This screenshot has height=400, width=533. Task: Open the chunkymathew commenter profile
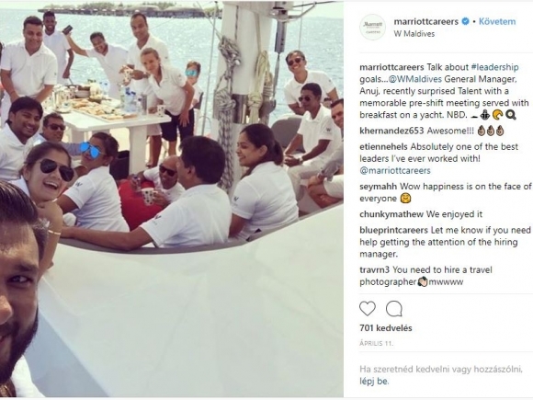tap(391, 214)
